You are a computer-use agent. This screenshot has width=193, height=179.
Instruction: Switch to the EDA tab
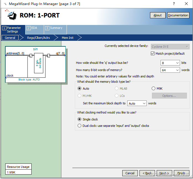pos(35,30)
